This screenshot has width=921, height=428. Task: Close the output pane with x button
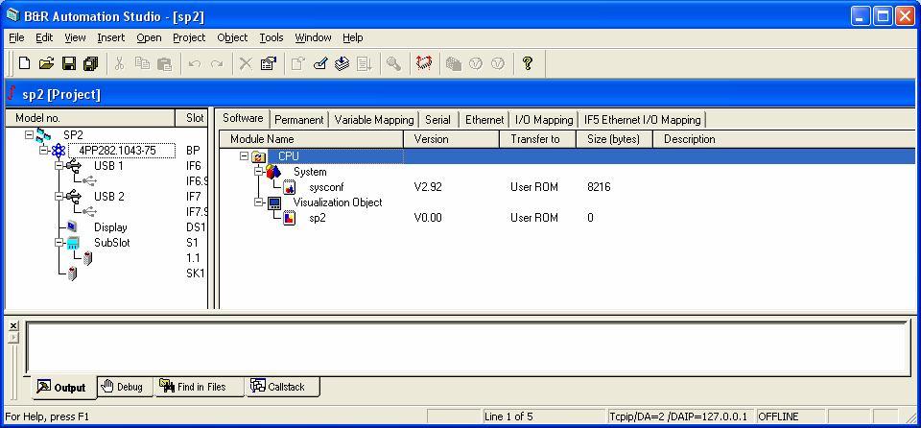coord(13,325)
